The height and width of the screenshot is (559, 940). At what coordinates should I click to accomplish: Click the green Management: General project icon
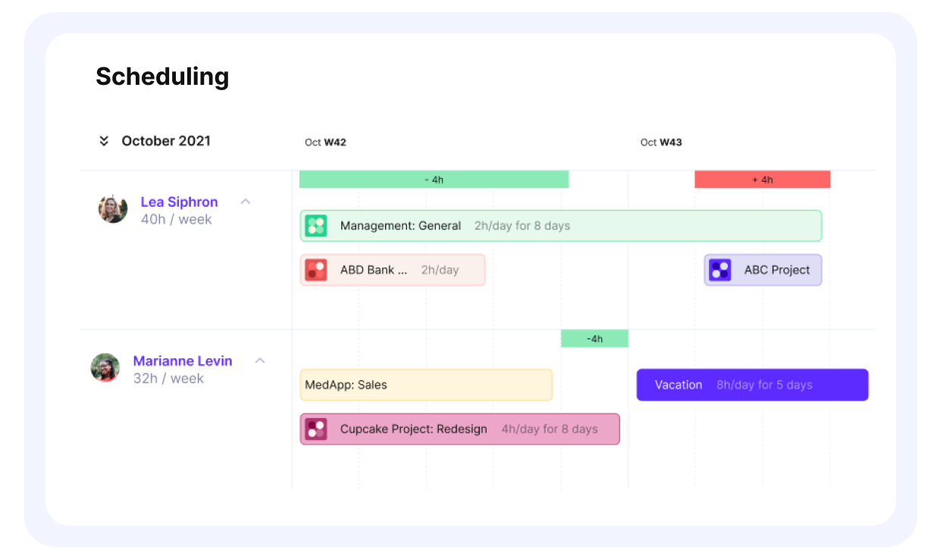click(315, 226)
